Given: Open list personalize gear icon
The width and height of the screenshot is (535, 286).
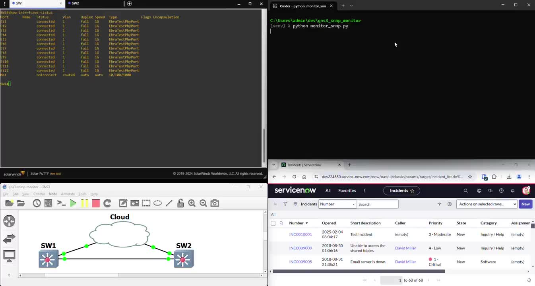Looking at the screenshot, I should 450,204.
